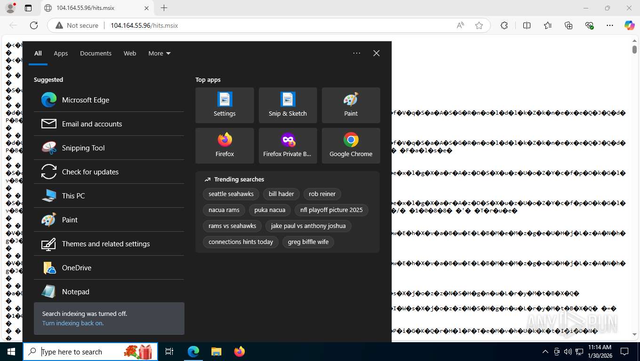The image size is (640, 361).
Task: Click Turn indexing back on link
Action: (x=73, y=323)
